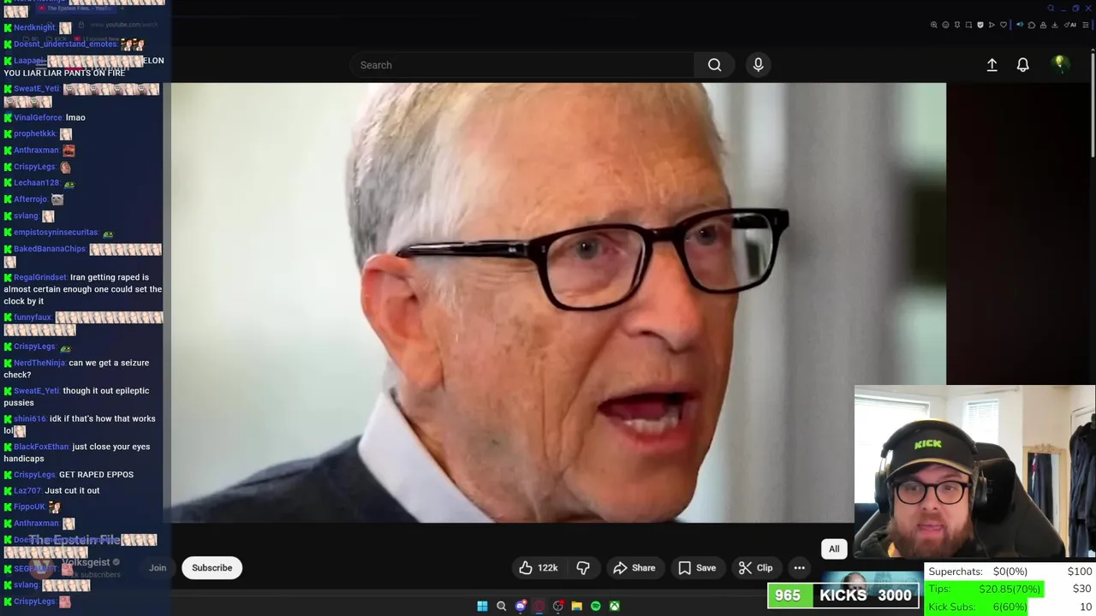
Task: Click chat username prophetkkk
Action: [34, 133]
